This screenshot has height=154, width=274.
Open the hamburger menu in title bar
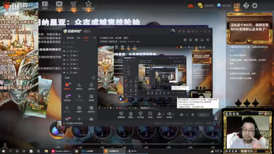point(197,31)
